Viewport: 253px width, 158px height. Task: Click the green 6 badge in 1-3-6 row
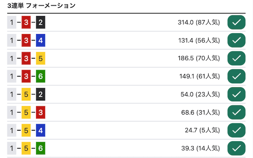40,76
